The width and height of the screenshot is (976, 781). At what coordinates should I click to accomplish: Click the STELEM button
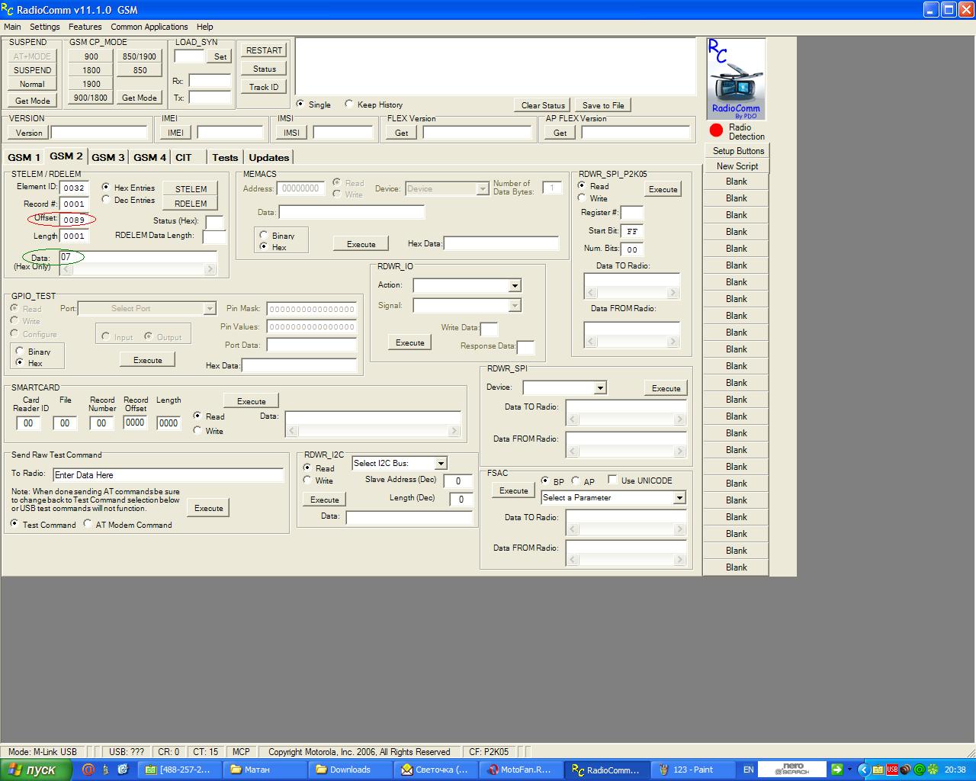191,188
